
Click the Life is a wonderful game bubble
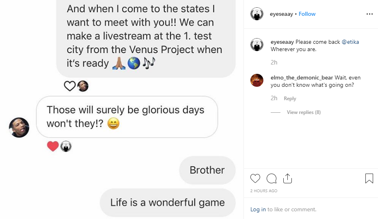(x=167, y=202)
